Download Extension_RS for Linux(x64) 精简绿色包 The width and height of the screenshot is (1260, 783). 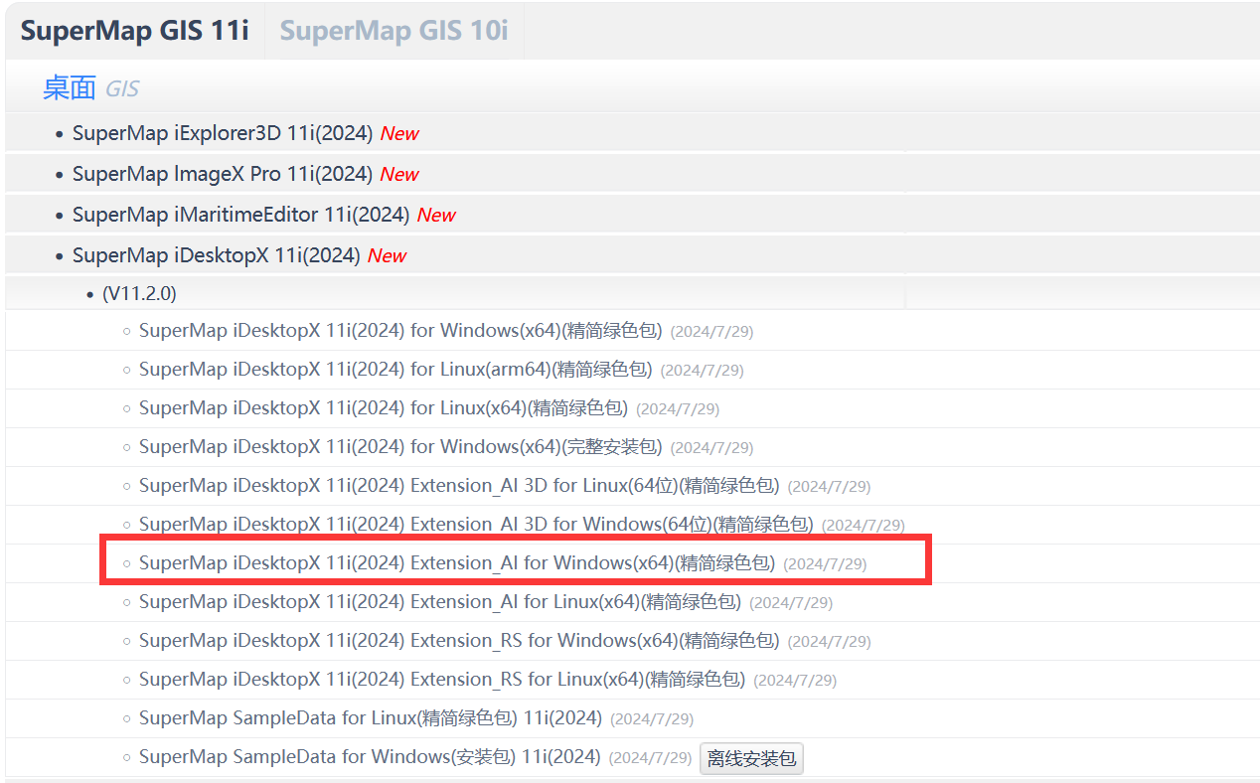point(442,679)
